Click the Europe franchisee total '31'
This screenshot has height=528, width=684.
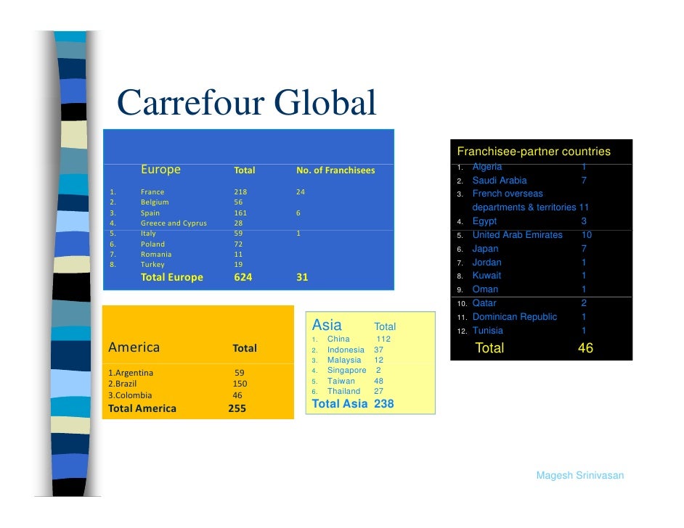[x=302, y=277]
